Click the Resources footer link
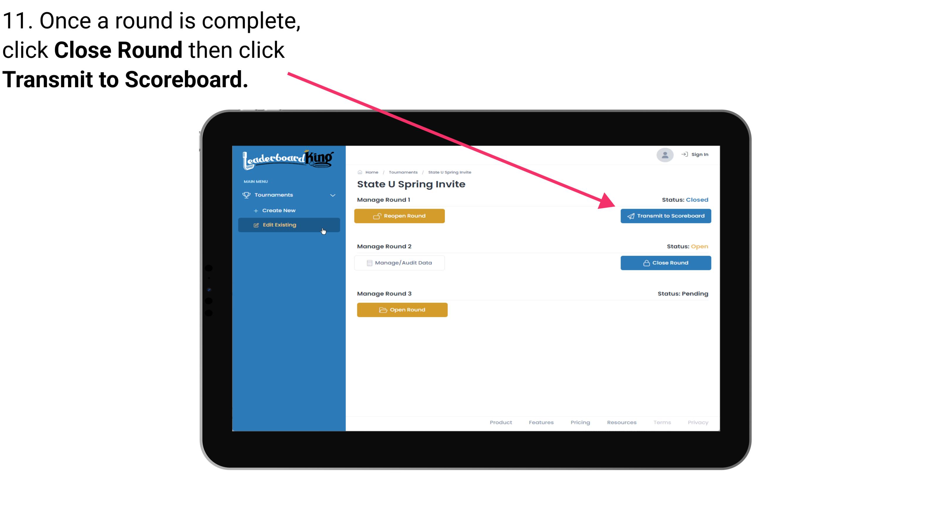 pyautogui.click(x=622, y=422)
